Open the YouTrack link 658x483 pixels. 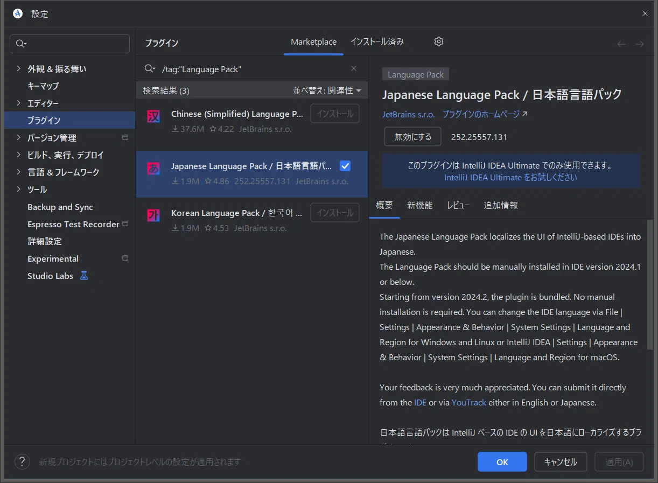(469, 402)
